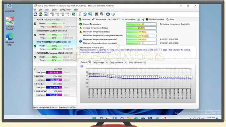Viewport: 226px width, 127px height.
Task: Click the monitor with red pen icon
Action: click(x=96, y=14)
